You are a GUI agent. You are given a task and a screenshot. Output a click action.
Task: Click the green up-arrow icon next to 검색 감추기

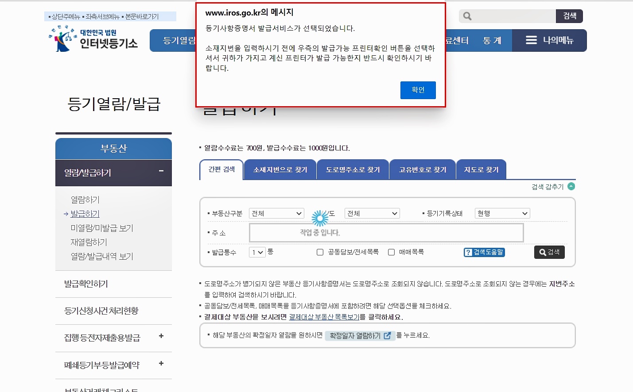coord(571,186)
